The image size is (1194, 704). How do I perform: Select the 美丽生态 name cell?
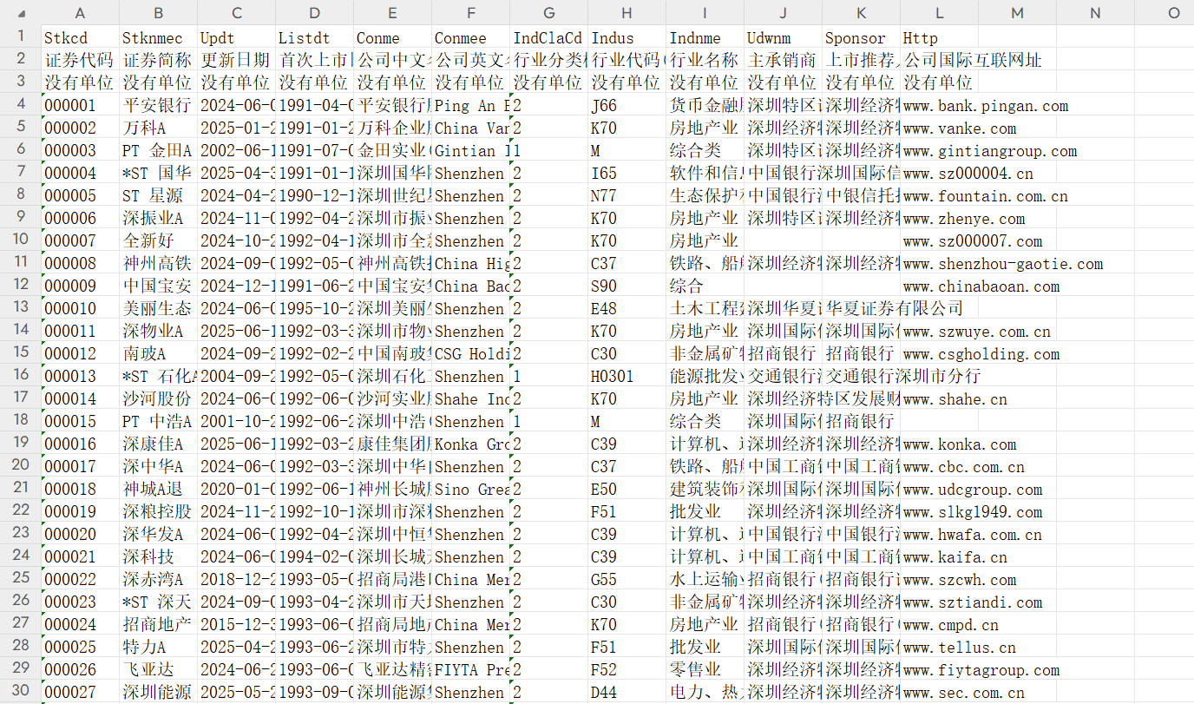click(x=159, y=308)
